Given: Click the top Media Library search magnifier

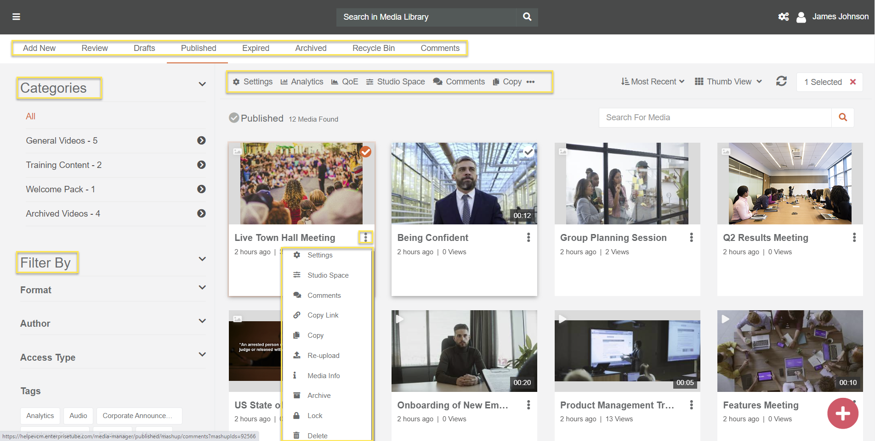Looking at the screenshot, I should pos(527,17).
